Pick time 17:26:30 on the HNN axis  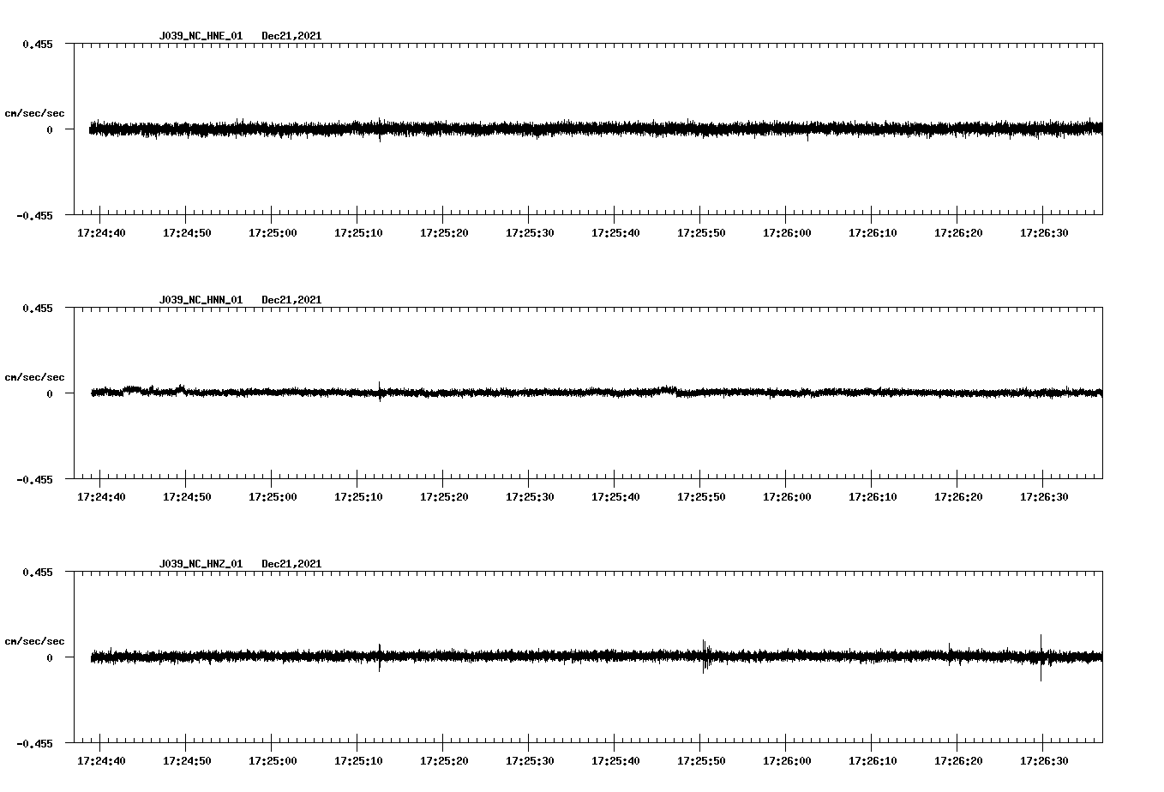[x=1044, y=496]
